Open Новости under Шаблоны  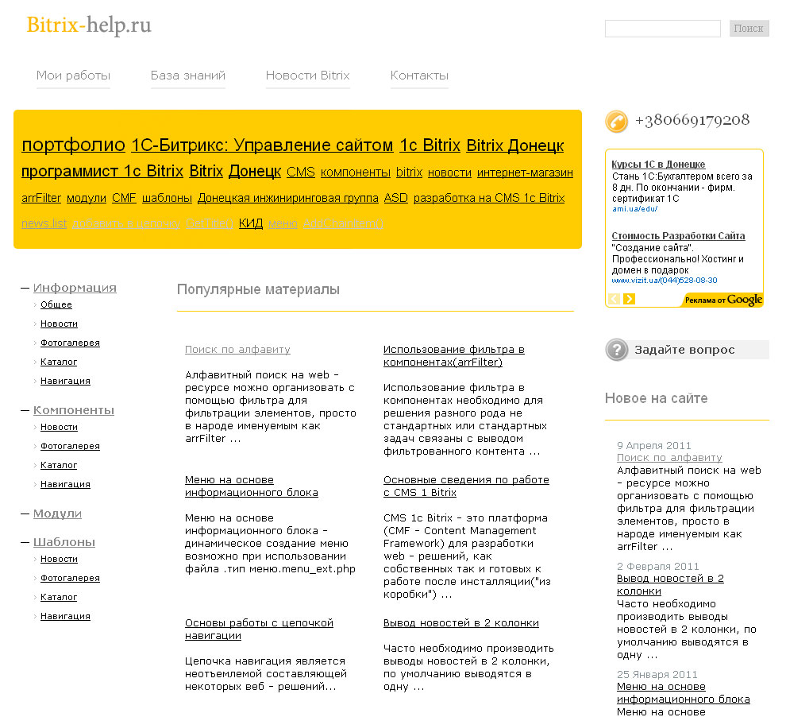(x=60, y=559)
